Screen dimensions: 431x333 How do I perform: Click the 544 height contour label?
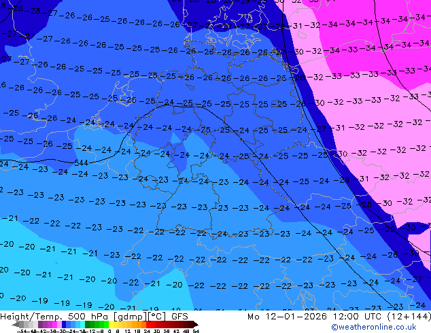click(x=82, y=163)
